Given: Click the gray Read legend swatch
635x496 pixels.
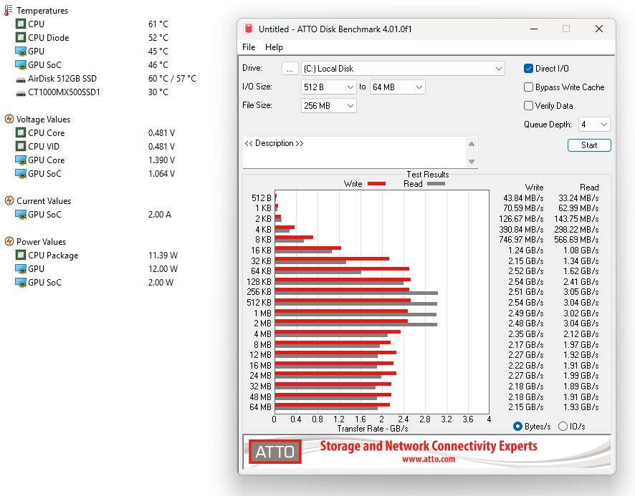Looking at the screenshot, I should point(436,184).
